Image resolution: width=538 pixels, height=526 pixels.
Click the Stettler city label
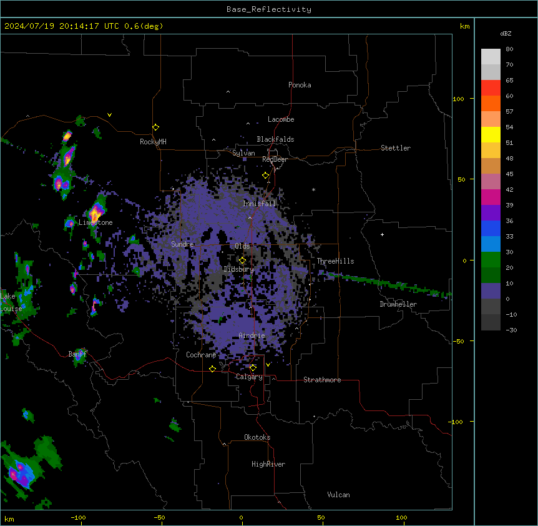pos(396,148)
